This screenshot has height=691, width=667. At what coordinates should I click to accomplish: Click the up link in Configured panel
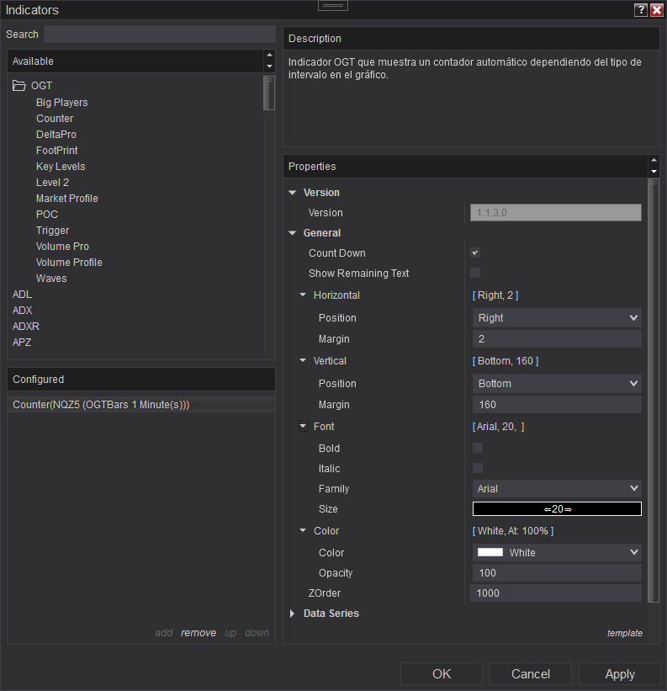click(230, 633)
